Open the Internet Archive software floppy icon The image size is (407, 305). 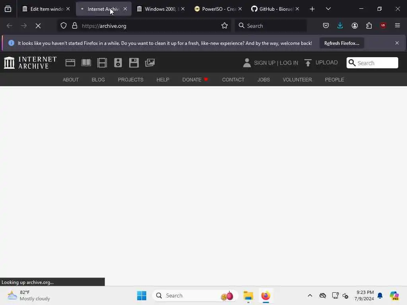134,63
